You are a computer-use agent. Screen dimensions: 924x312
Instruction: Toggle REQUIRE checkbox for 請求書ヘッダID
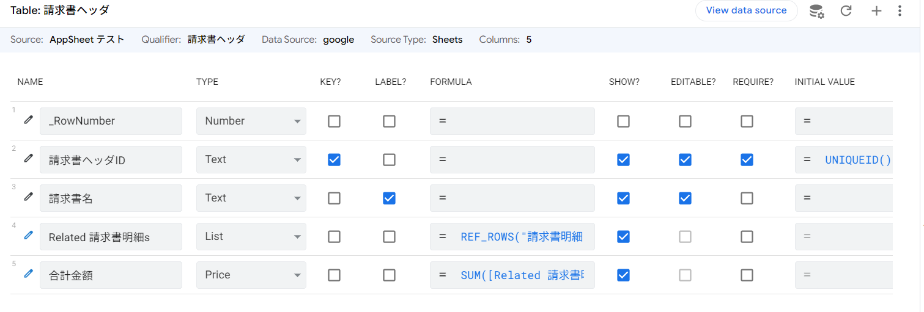tap(747, 159)
